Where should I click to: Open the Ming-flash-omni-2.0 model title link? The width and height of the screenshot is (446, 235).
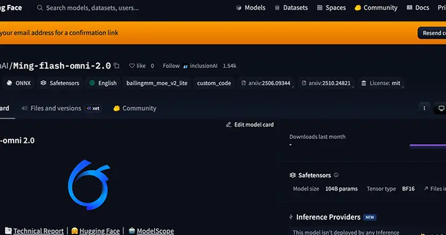click(x=62, y=66)
